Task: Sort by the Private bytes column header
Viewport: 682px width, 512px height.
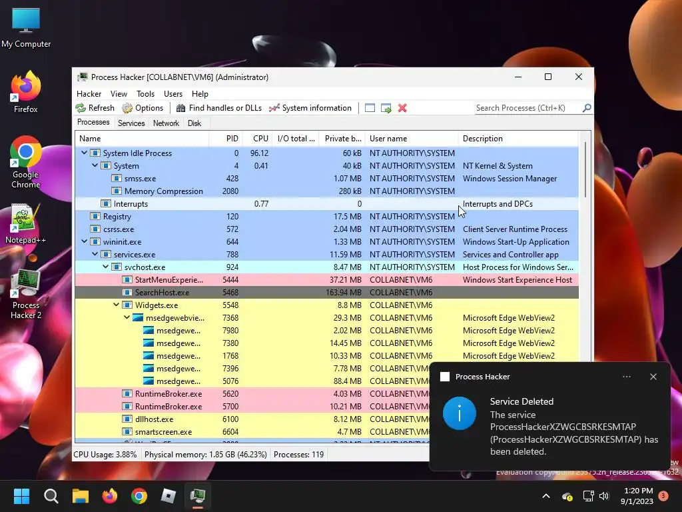Action: click(342, 139)
